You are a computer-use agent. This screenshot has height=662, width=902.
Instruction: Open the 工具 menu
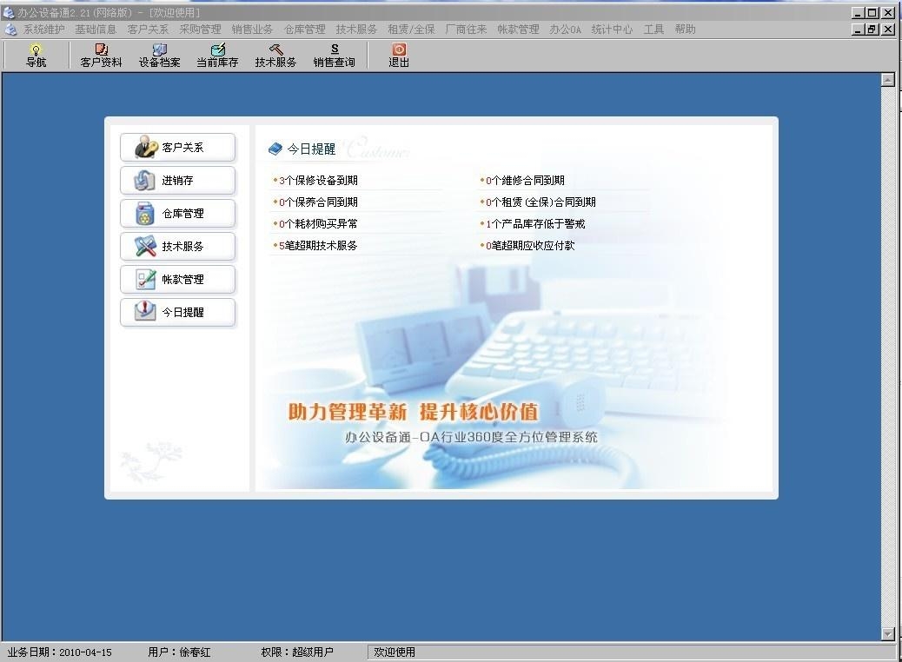(653, 29)
